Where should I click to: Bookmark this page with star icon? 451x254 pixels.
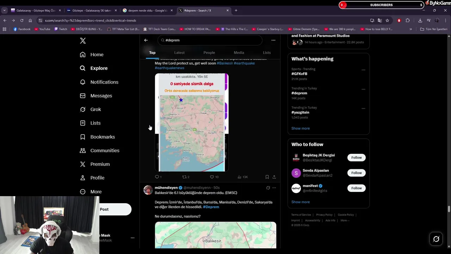(x=387, y=20)
